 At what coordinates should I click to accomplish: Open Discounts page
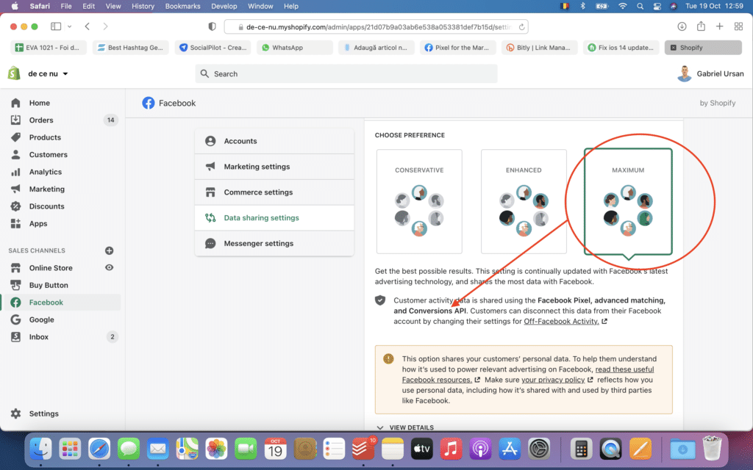tap(46, 206)
